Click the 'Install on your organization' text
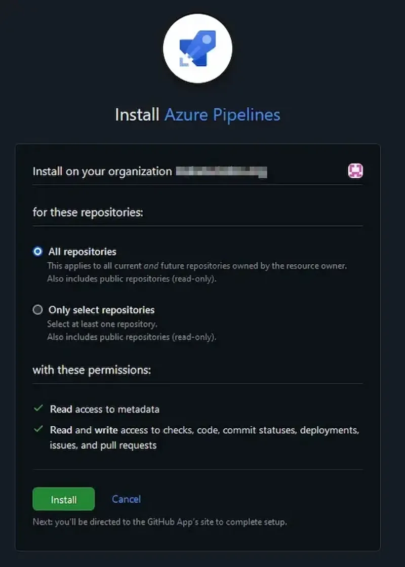 [x=102, y=172]
